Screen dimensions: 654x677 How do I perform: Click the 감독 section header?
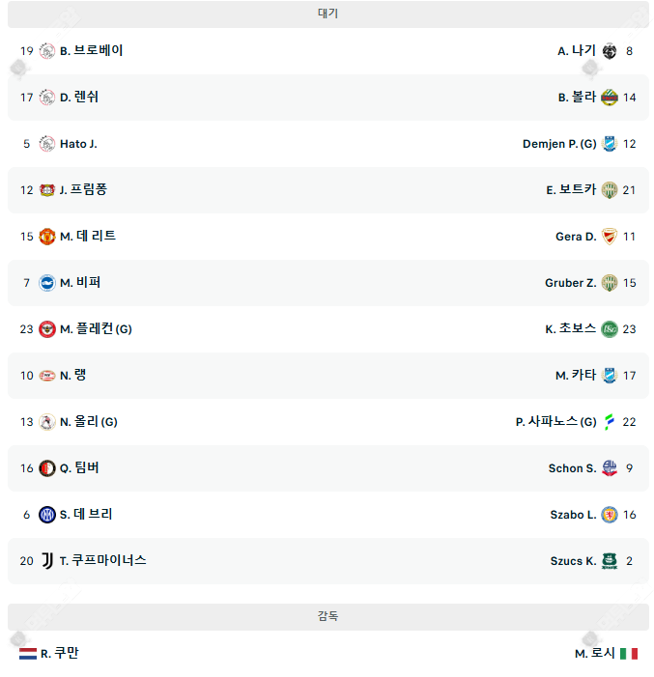tap(327, 616)
